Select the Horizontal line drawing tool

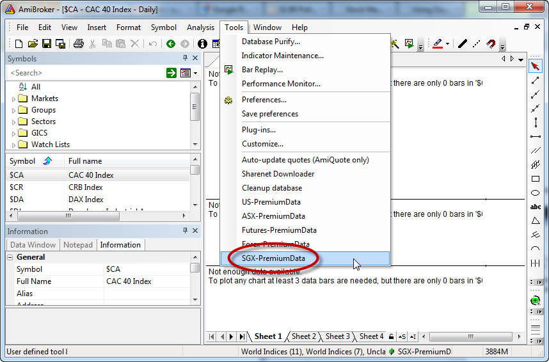536,136
